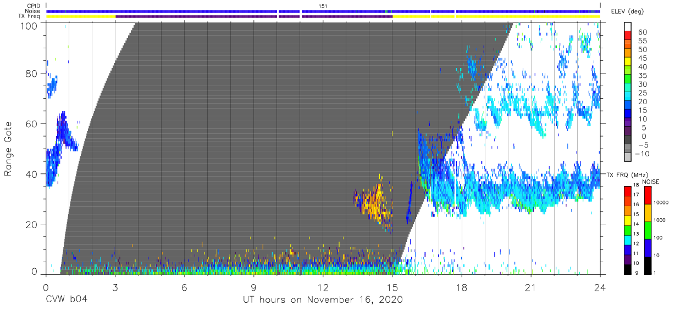
Task: Click the 'CVW b04' radar beam label
Action: coord(66,300)
